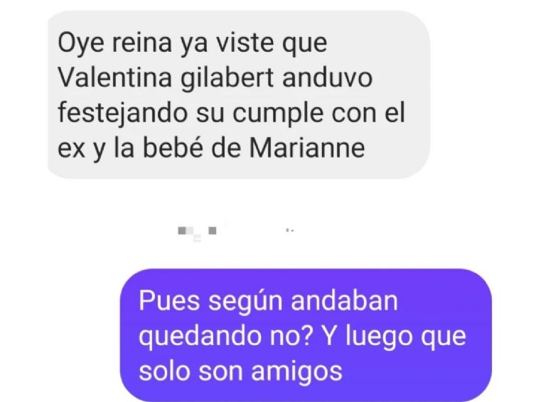Click the name "Valentina" in gray message

(x=115, y=77)
